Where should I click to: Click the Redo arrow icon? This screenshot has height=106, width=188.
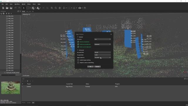pos(19,8)
